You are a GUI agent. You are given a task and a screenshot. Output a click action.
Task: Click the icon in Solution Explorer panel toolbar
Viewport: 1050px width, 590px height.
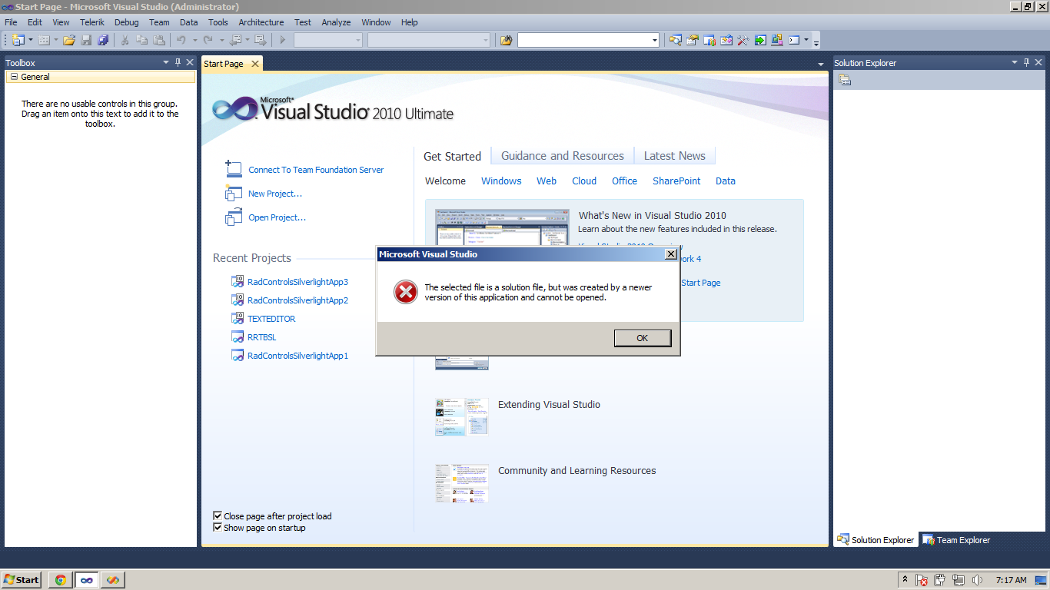[x=845, y=80]
